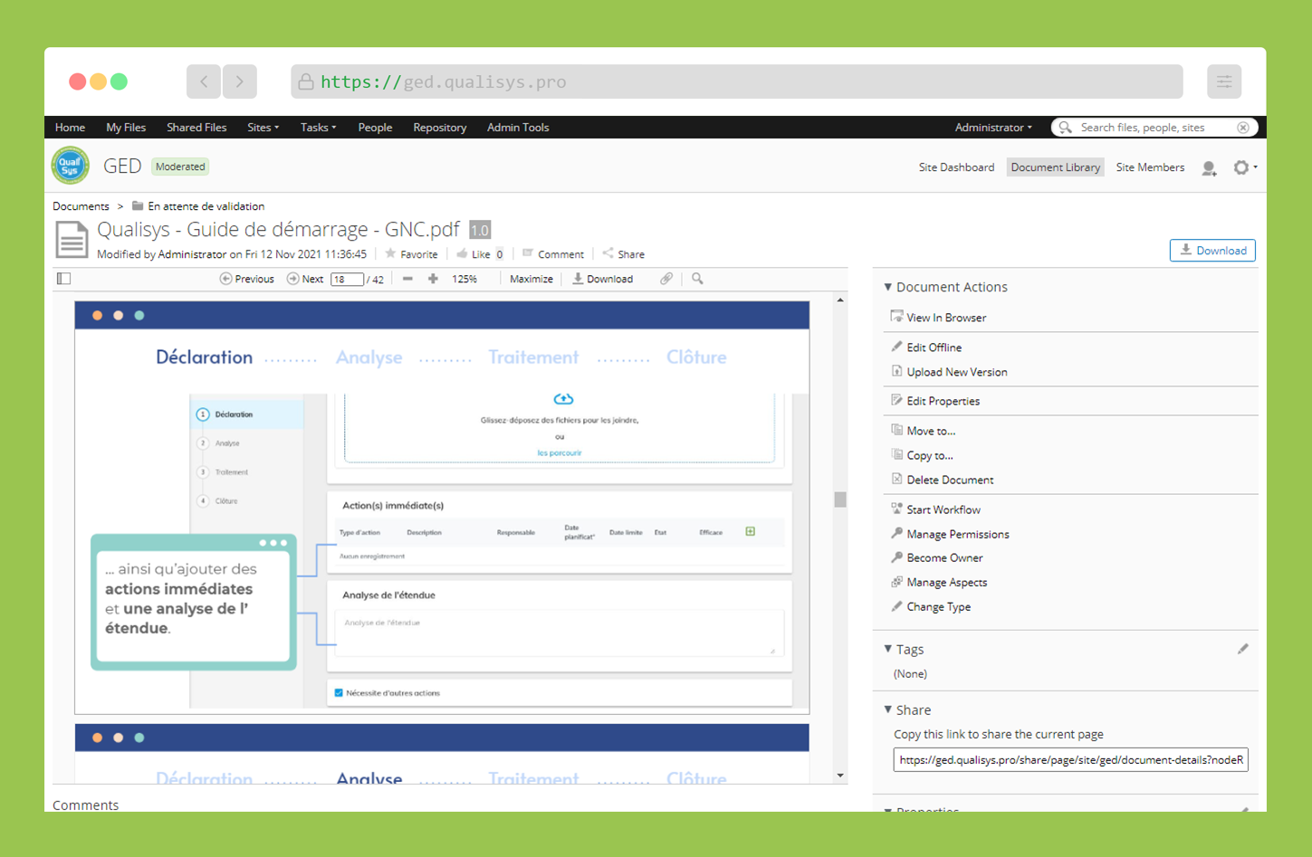Click Change Type action
The image size is (1312, 857).
tap(931, 607)
